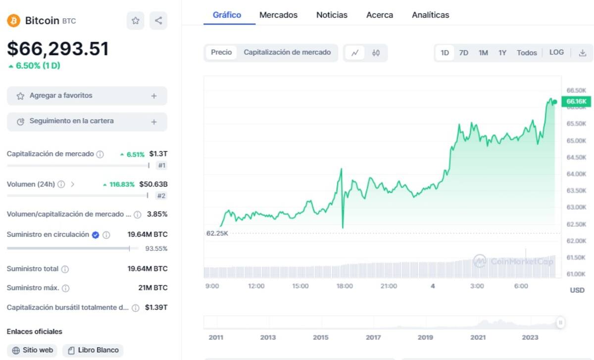Click info icon beside Suministro total
This screenshot has height=360, width=594.
[65, 269]
